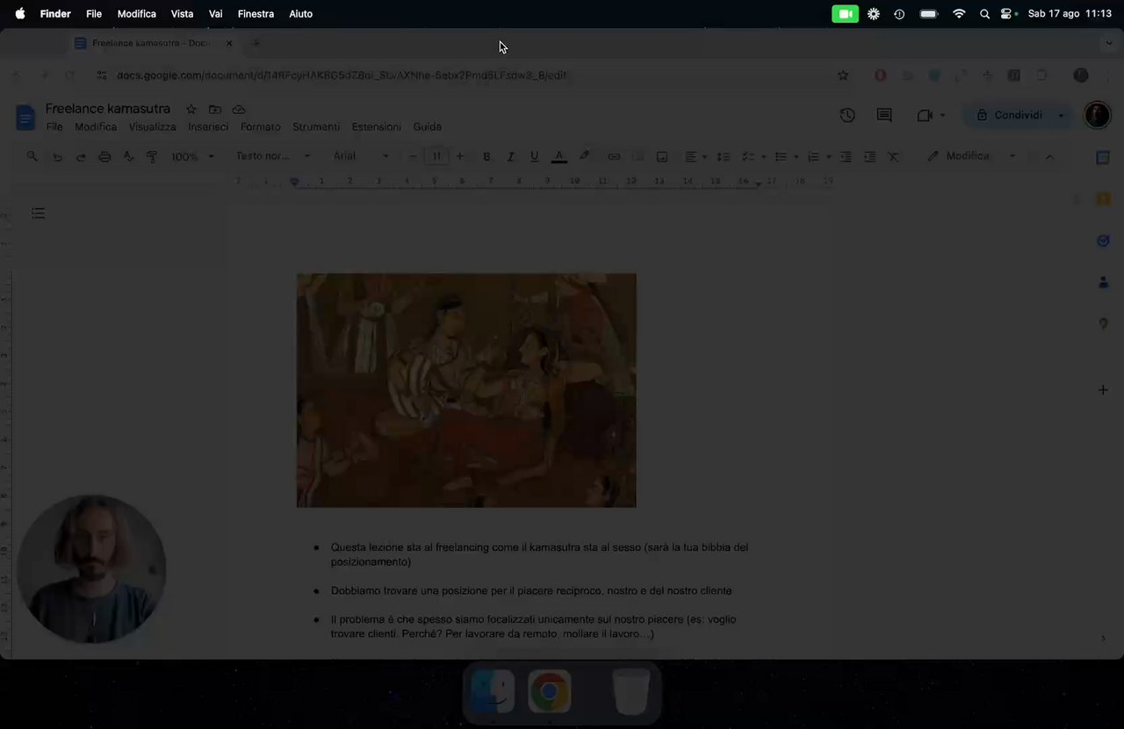This screenshot has width=1124, height=729.
Task: Insert an image from the toolbar
Action: (x=662, y=156)
